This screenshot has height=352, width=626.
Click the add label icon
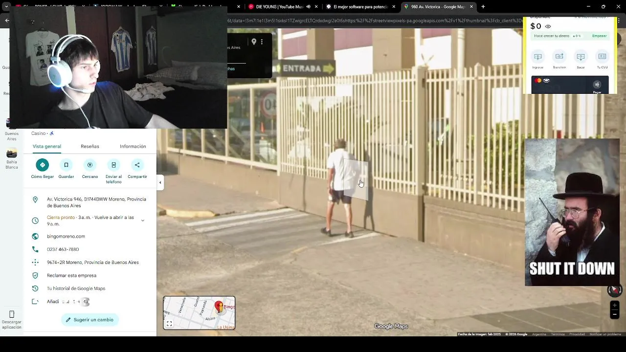35,302
